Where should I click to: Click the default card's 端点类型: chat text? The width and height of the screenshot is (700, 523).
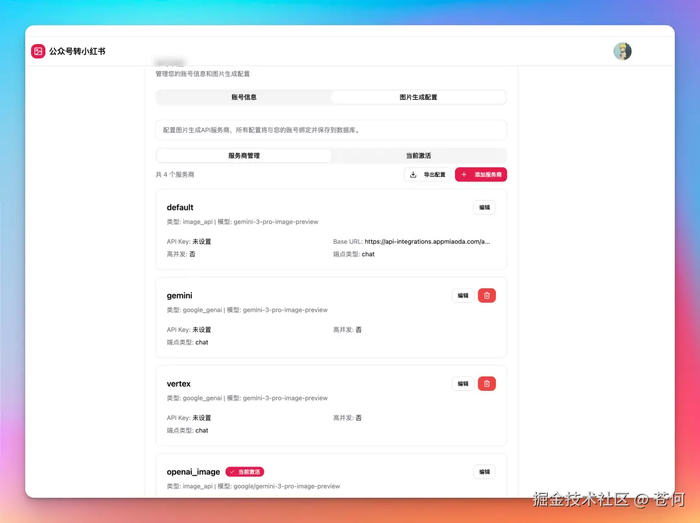point(354,254)
